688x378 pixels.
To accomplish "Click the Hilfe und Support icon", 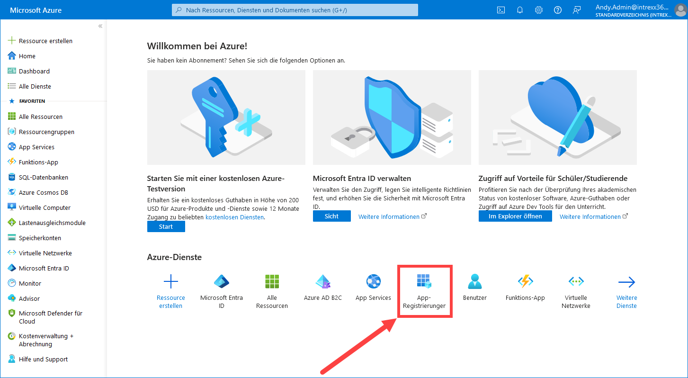I will tap(12, 359).
